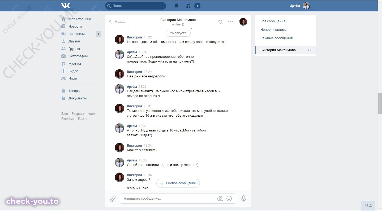Open Документы in sidebar
This screenshot has height=211, width=382.
[78, 98]
